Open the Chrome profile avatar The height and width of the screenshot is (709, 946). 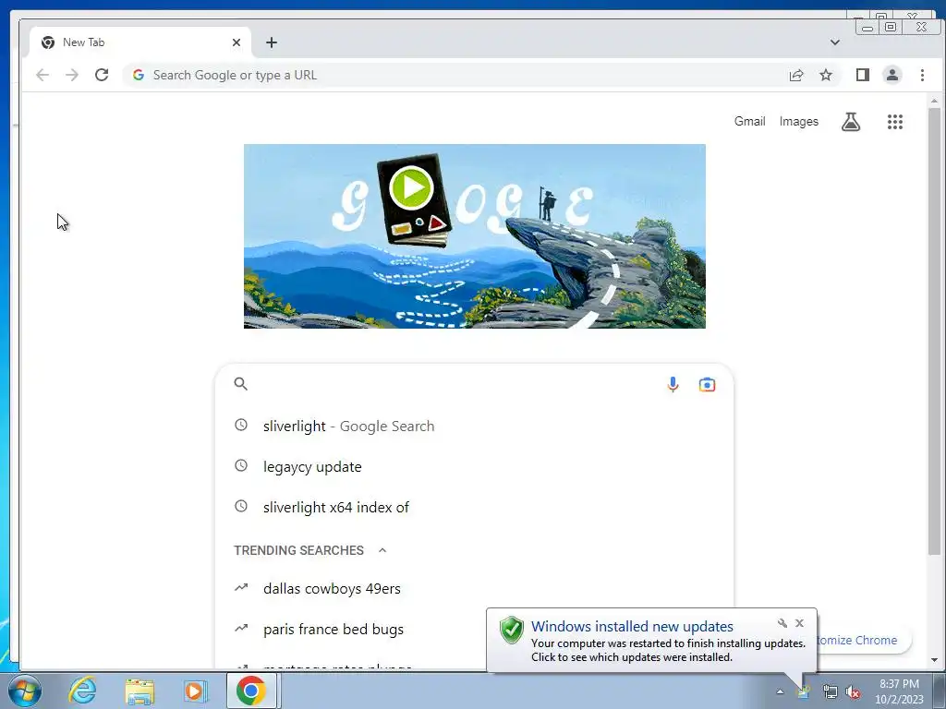tap(892, 75)
